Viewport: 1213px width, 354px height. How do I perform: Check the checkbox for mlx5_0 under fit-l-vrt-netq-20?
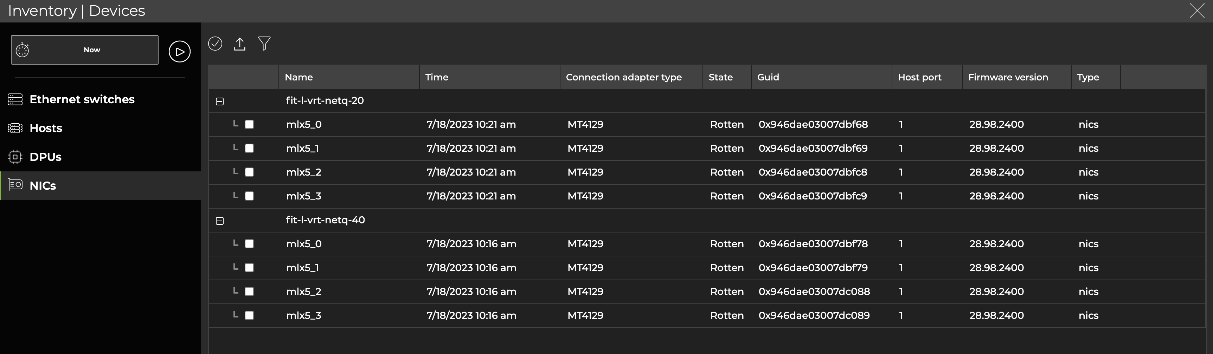click(250, 124)
